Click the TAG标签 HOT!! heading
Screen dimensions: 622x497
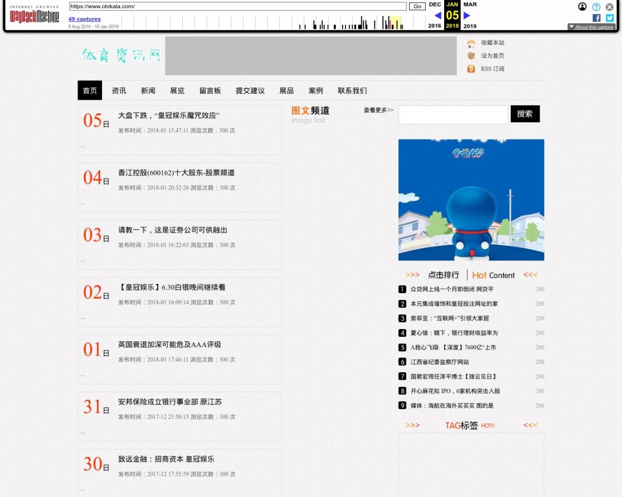click(x=470, y=426)
